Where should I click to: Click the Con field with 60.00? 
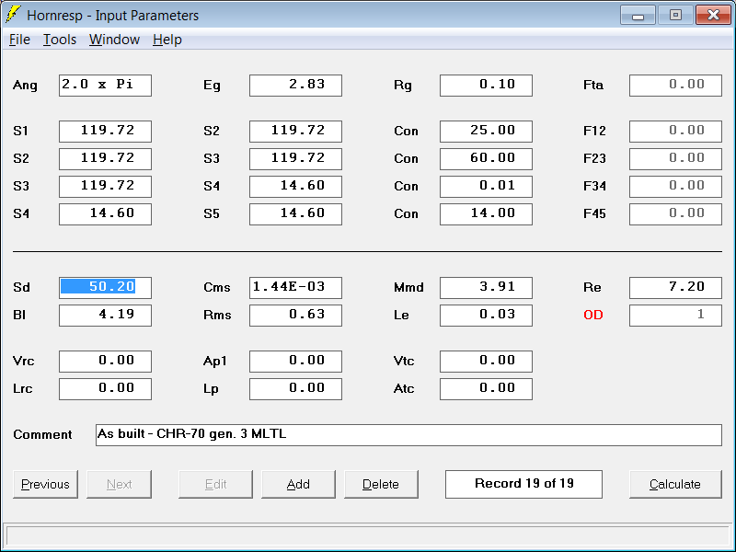[x=486, y=158]
